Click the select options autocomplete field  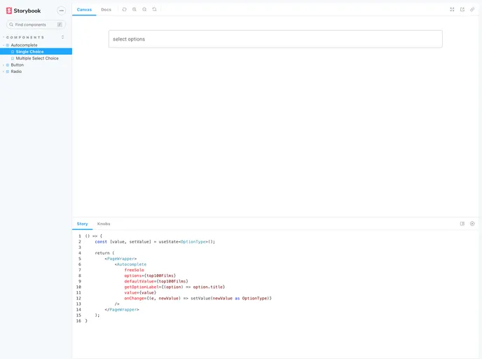point(275,39)
